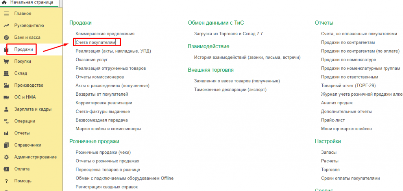Open Оказание услуг
Image resolution: width=403 pixels, height=191 pixels.
92,60
